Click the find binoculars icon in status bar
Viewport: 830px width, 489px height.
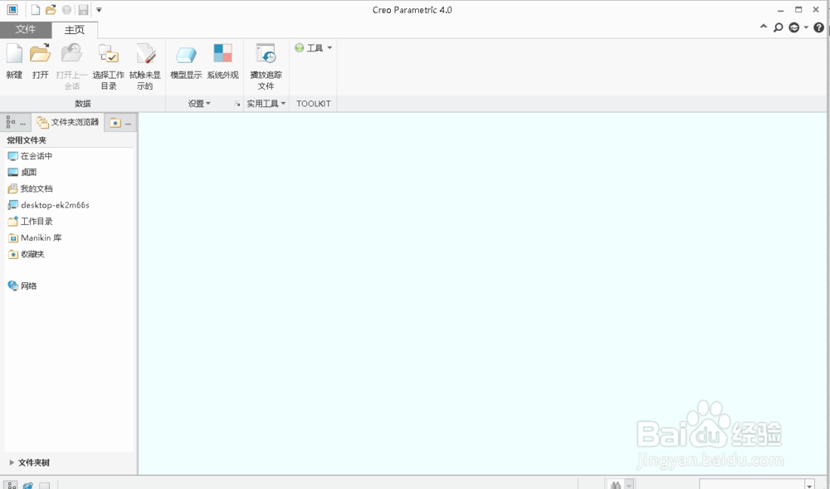tap(615, 485)
